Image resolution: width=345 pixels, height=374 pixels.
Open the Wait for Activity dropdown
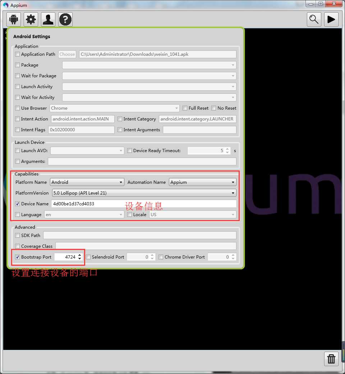[149, 97]
